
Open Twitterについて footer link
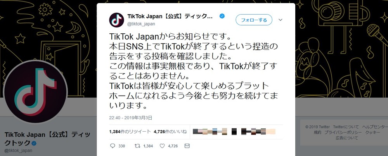point(346,127)
